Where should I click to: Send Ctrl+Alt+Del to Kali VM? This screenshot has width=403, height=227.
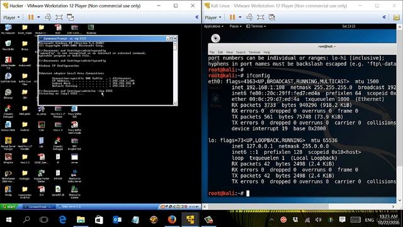[x=249, y=17]
